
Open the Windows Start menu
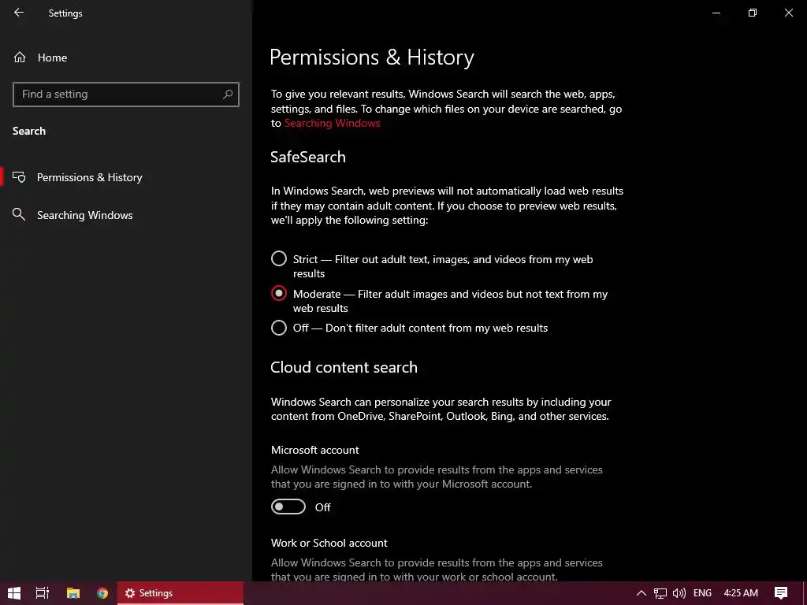point(13,593)
